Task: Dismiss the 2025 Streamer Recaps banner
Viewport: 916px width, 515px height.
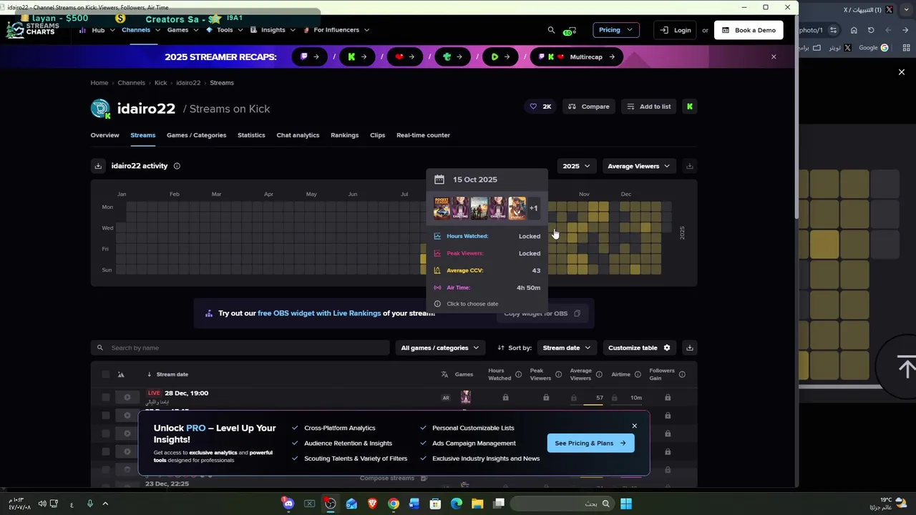Action: point(774,57)
